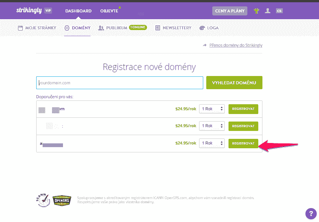Open 1 Rok dropdown in third row
Image resolution: width=319 pixels, height=222 pixels.
tap(212, 143)
